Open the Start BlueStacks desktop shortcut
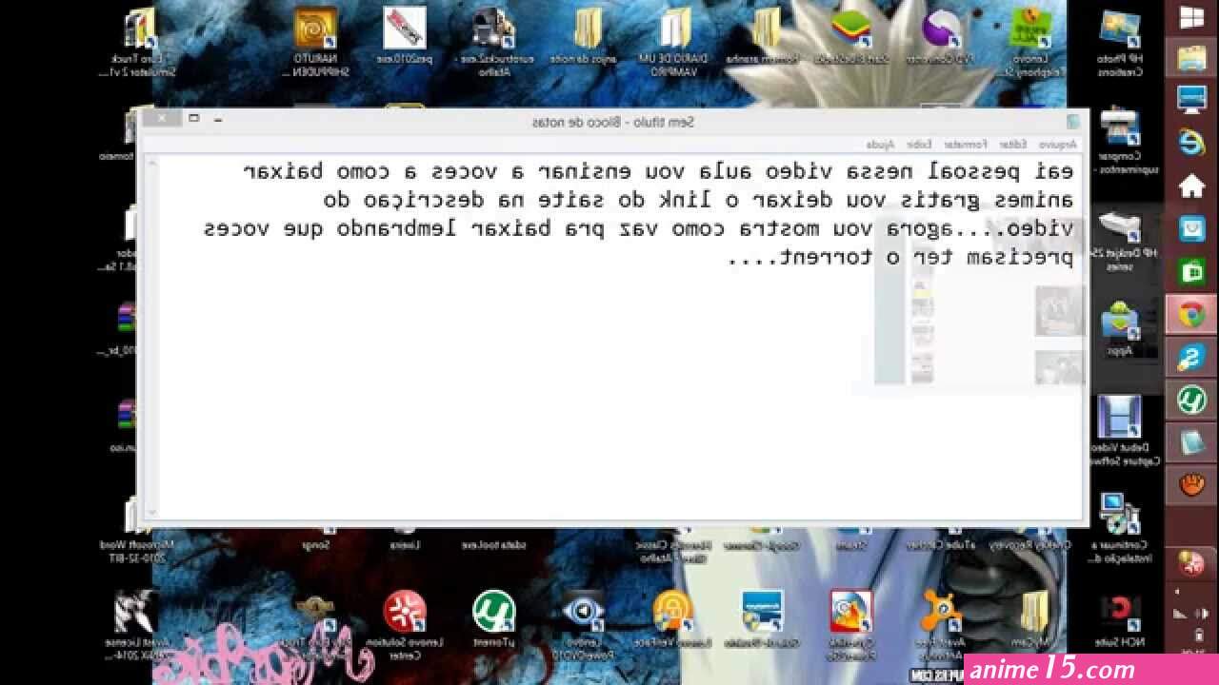This screenshot has width=1219, height=685. (852, 36)
